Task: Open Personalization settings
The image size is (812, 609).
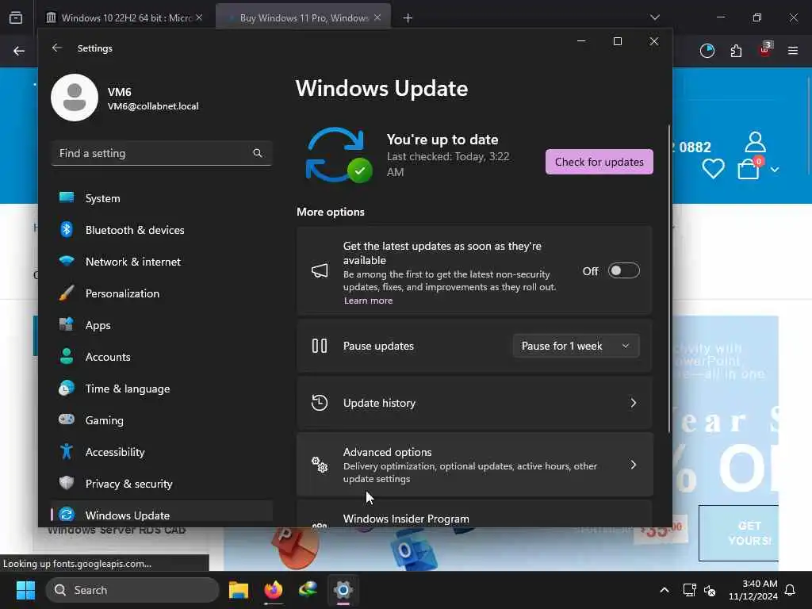Action: pyautogui.click(x=162, y=293)
